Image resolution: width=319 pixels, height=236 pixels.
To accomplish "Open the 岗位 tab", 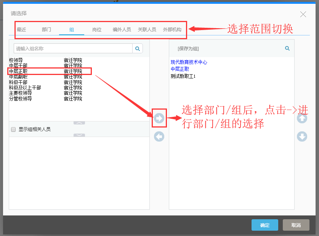I will coord(97,30).
